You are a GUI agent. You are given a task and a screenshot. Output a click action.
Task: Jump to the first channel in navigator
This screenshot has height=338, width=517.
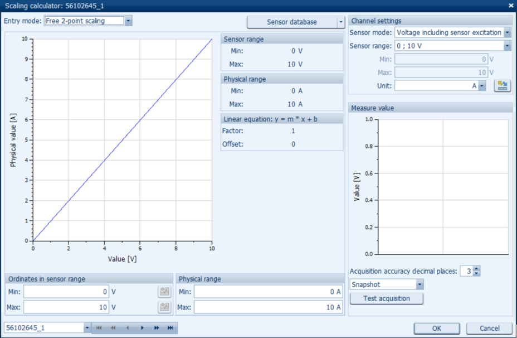[99, 328]
